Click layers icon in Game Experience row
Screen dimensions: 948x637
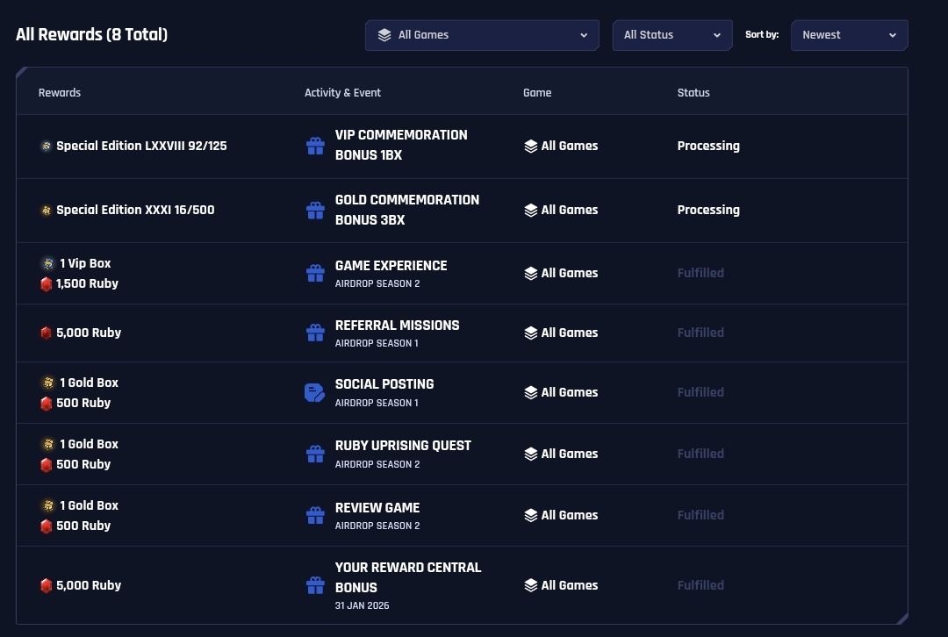531,273
